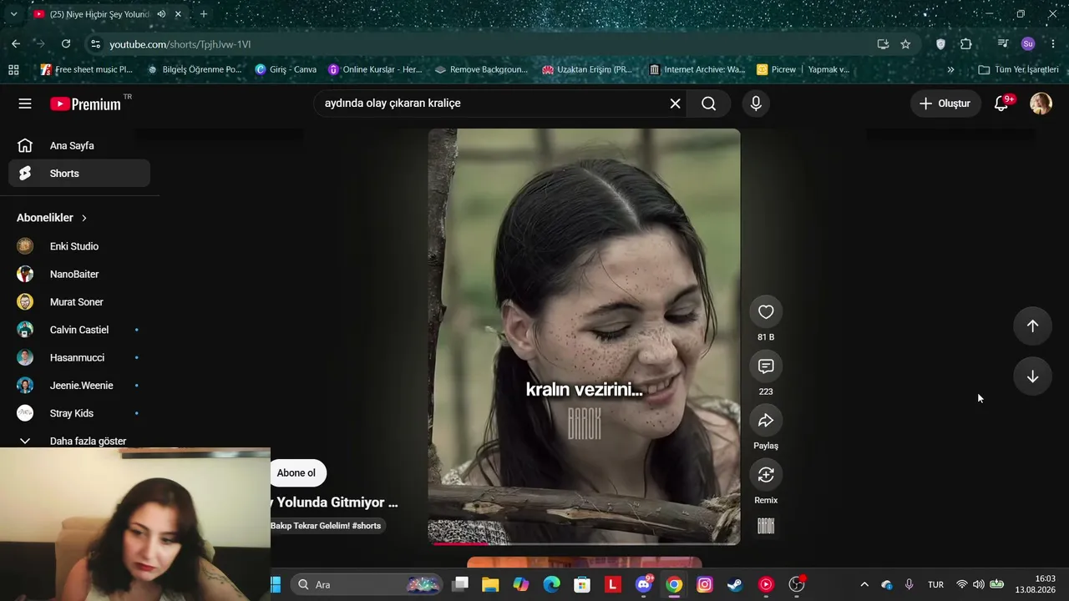This screenshot has width=1069, height=601.
Task: Expand the Abonelikler section chevron
Action: pyautogui.click(x=84, y=218)
